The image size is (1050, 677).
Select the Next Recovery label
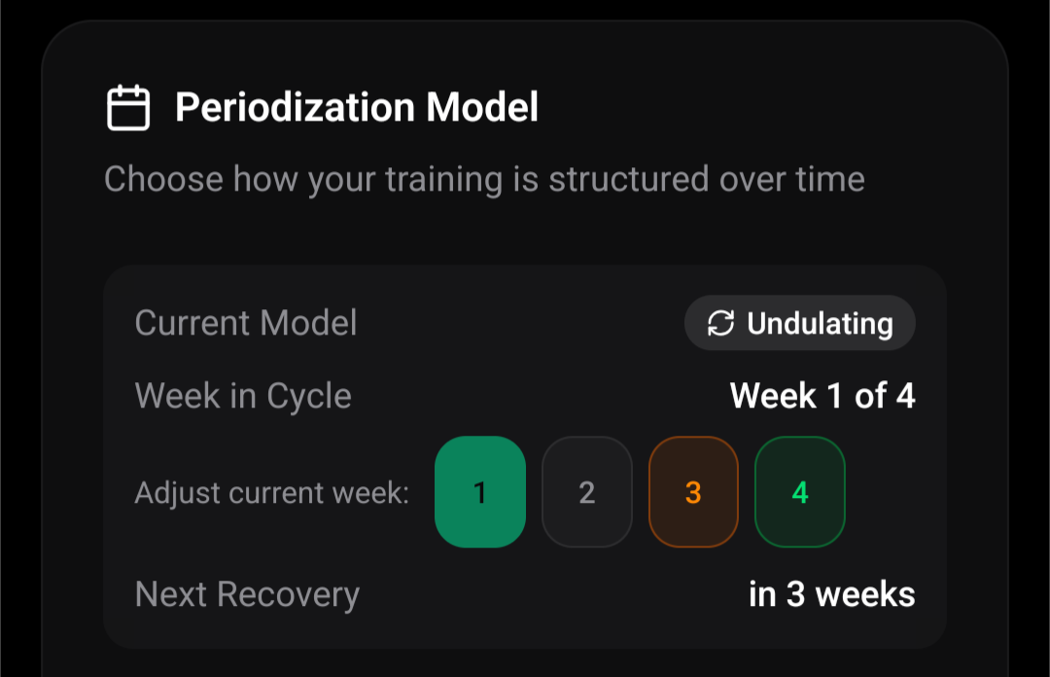point(247,594)
